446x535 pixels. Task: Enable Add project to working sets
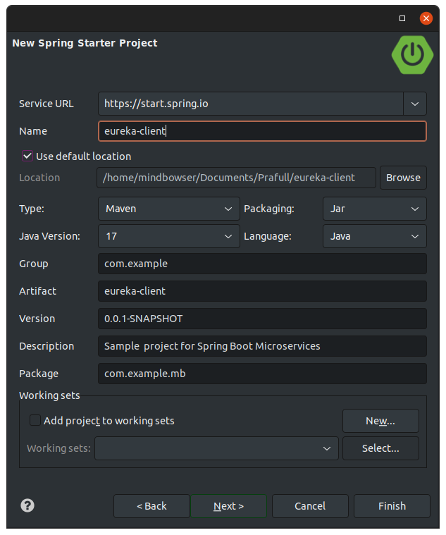coord(35,420)
